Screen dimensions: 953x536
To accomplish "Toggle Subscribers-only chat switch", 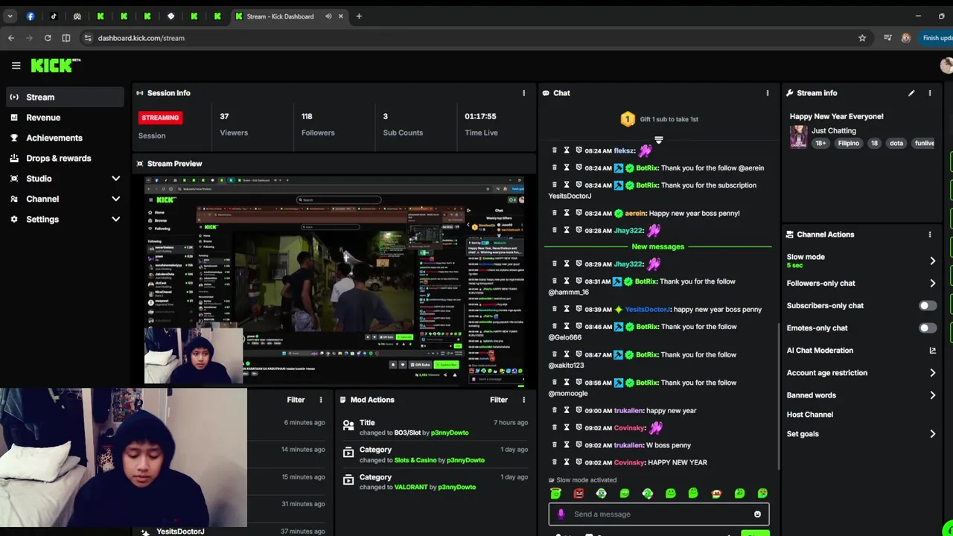I will (x=927, y=306).
